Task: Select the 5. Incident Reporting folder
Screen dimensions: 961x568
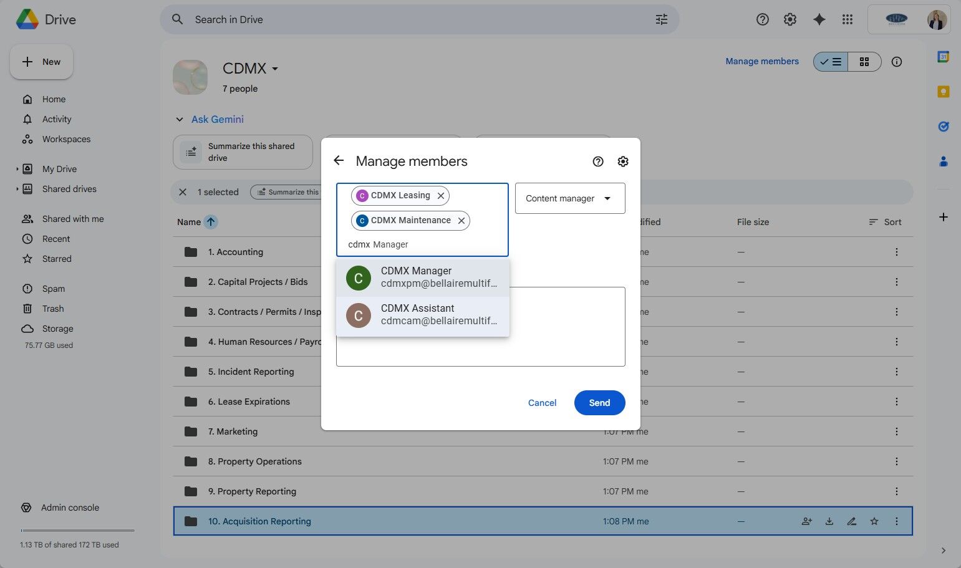Action: point(543,372)
